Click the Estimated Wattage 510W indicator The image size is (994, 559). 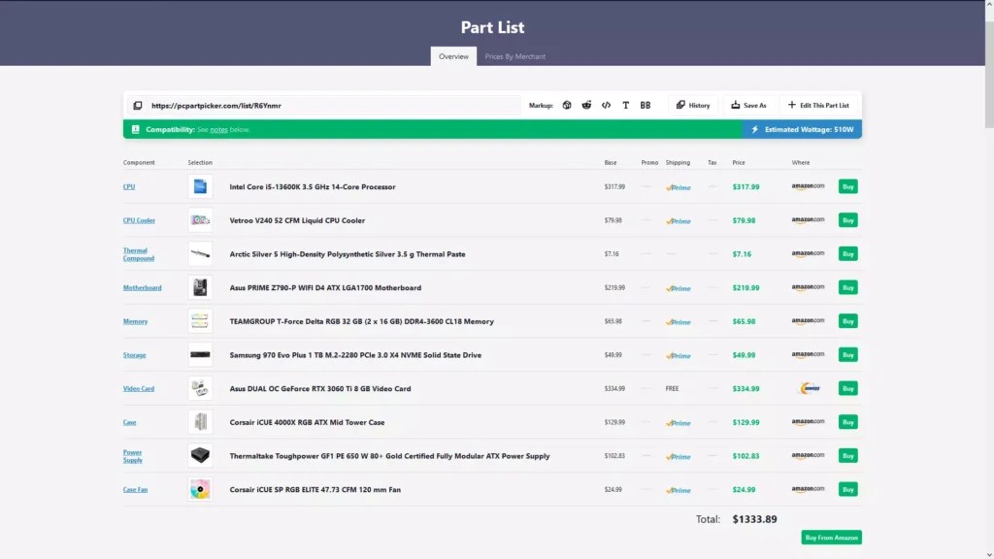coord(802,129)
